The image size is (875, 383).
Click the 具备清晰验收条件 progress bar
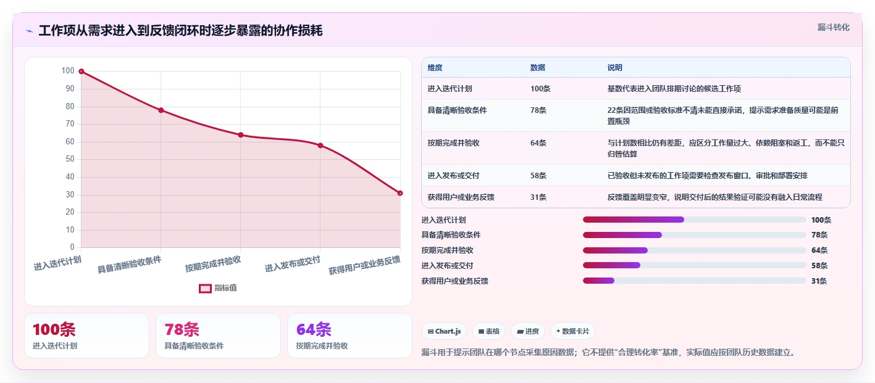click(x=695, y=235)
